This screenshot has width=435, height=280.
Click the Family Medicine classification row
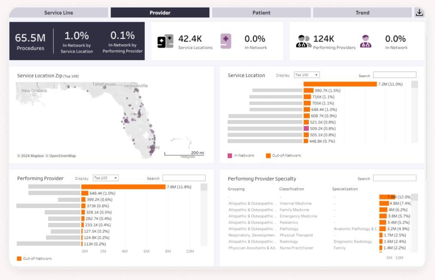pos(294,210)
